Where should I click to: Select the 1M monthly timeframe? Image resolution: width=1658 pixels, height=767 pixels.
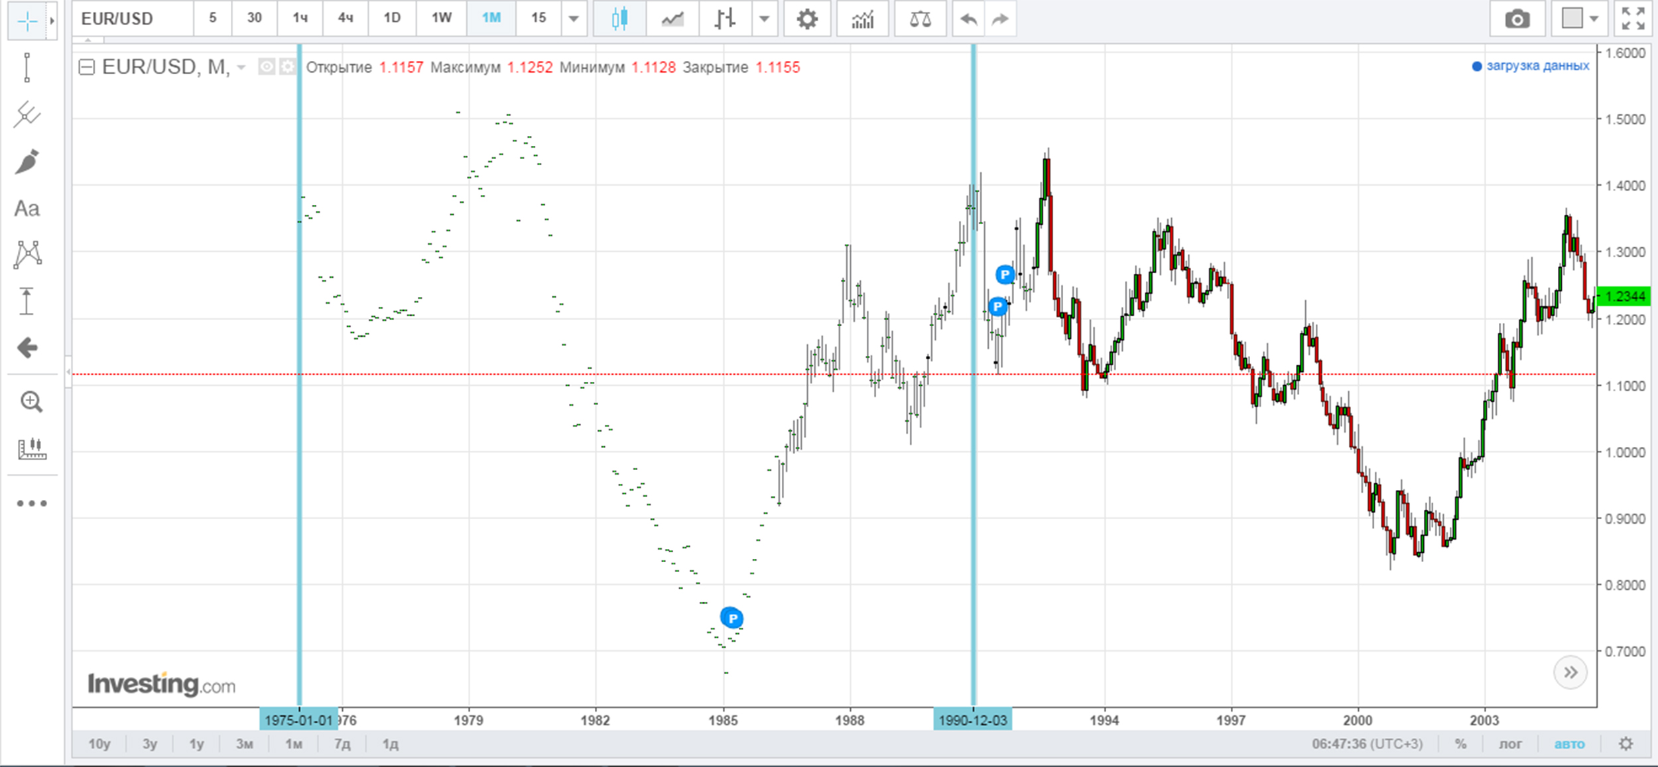point(491,18)
